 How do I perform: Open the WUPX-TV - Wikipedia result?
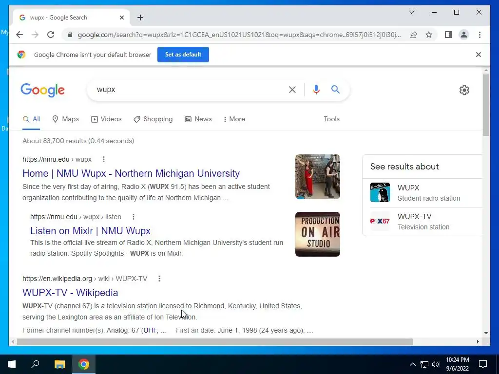pyautogui.click(x=70, y=293)
